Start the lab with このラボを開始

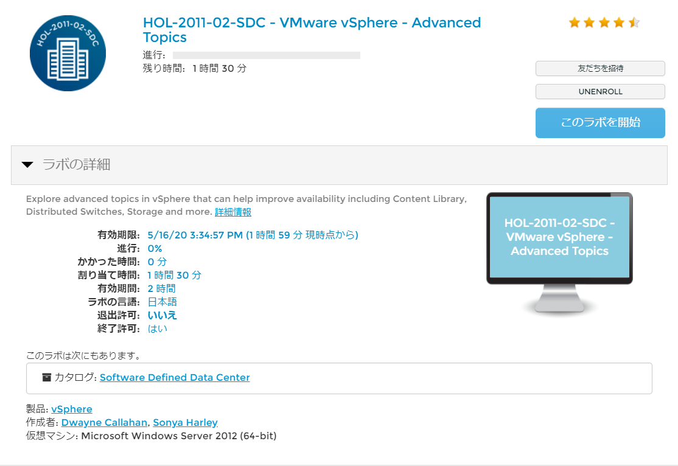[600, 123]
